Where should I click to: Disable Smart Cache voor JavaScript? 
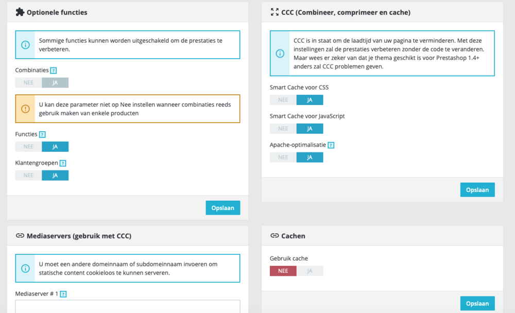(x=282, y=128)
